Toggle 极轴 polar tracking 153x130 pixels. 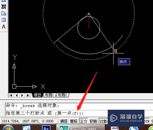coord(93,121)
